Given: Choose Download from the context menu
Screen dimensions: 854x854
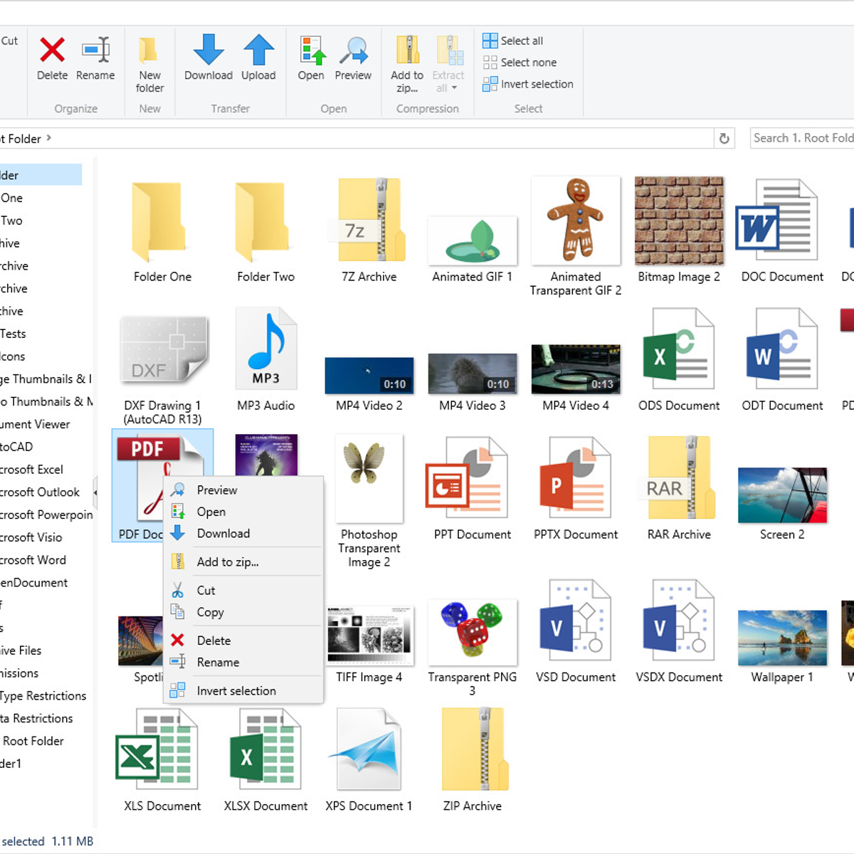Looking at the screenshot, I should (243, 534).
